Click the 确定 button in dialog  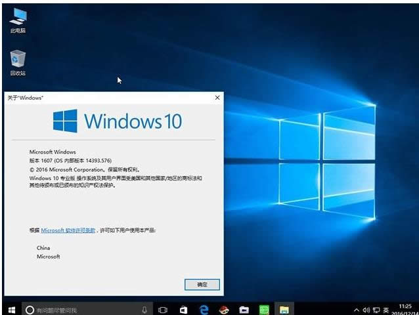(x=202, y=284)
